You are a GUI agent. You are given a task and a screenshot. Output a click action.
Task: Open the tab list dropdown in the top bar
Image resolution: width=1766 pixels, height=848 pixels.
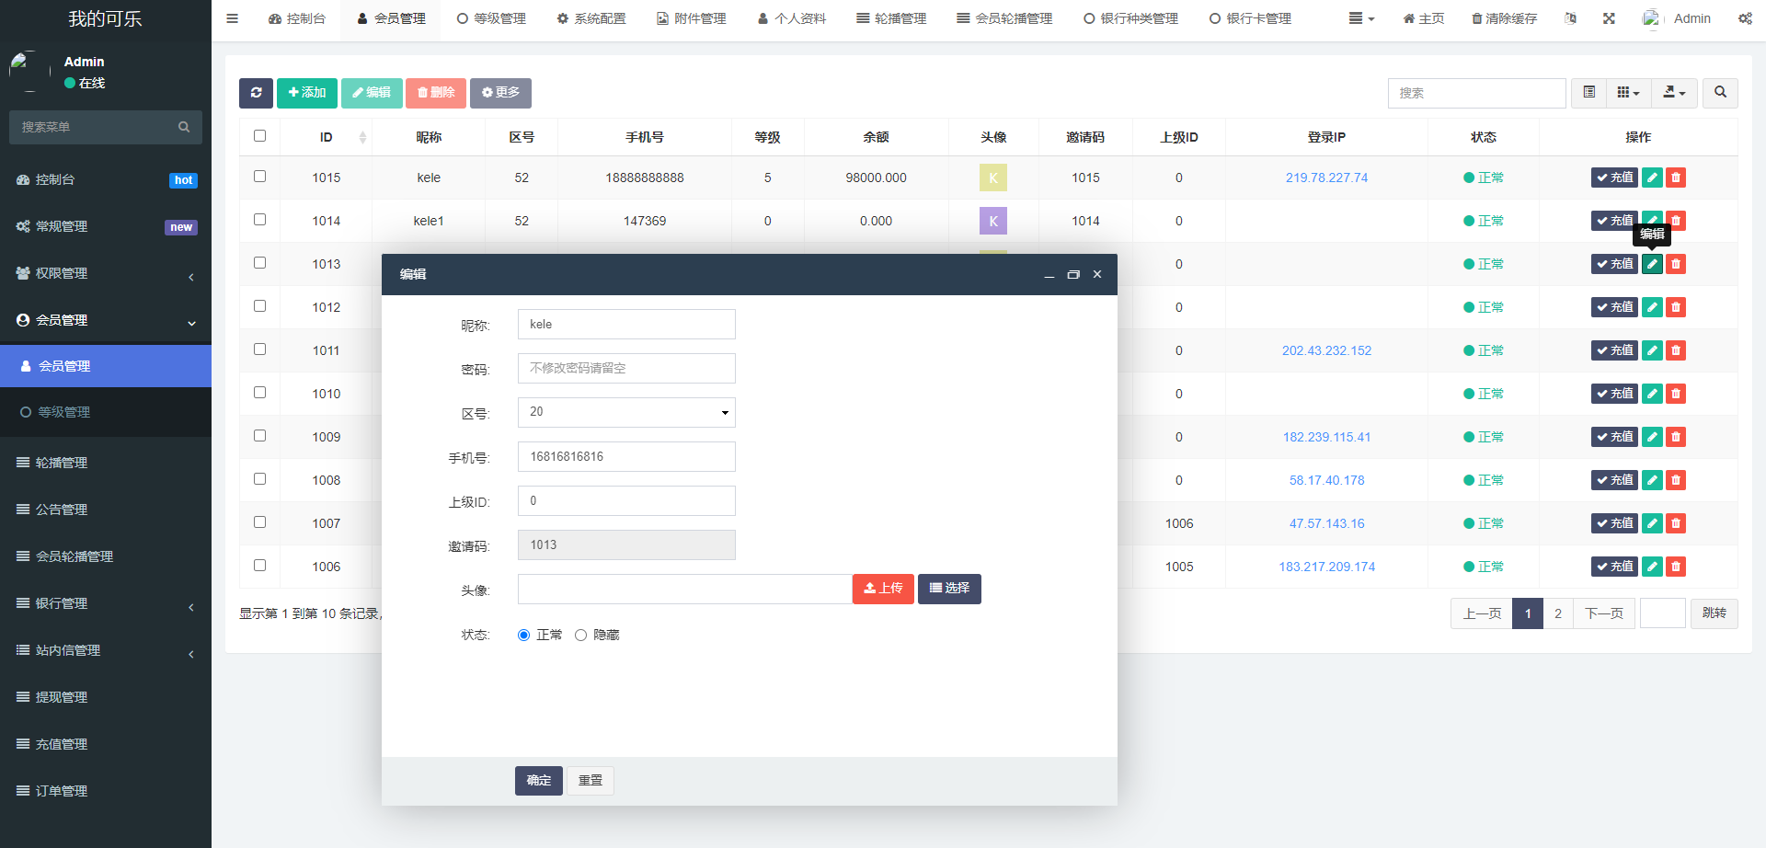point(1361,18)
